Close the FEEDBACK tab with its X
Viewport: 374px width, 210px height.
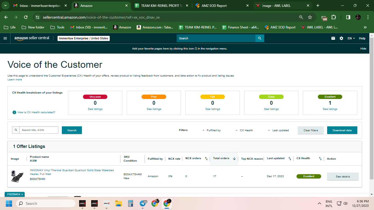[22, 194]
